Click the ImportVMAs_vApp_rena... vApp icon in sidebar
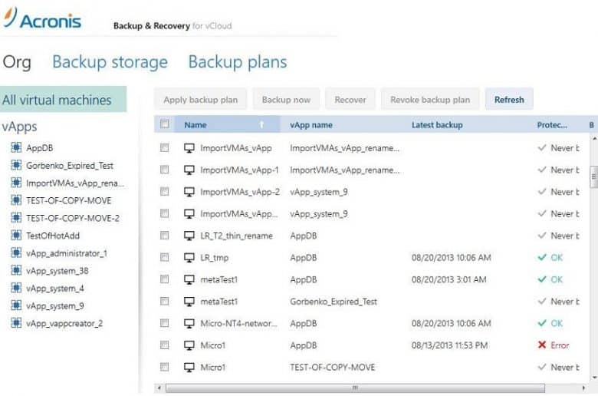This screenshot has height=396, width=598. pyautogui.click(x=16, y=183)
